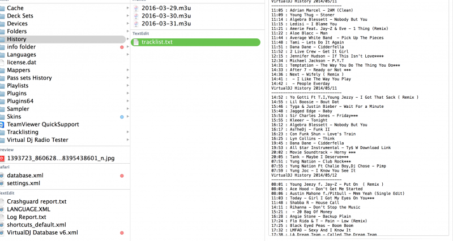
Task: Expand the Plugins64 folder arrow
Action: 128,102
